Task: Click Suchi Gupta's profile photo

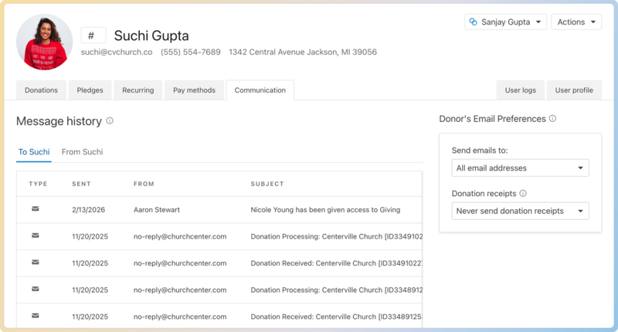Action: coord(45,42)
